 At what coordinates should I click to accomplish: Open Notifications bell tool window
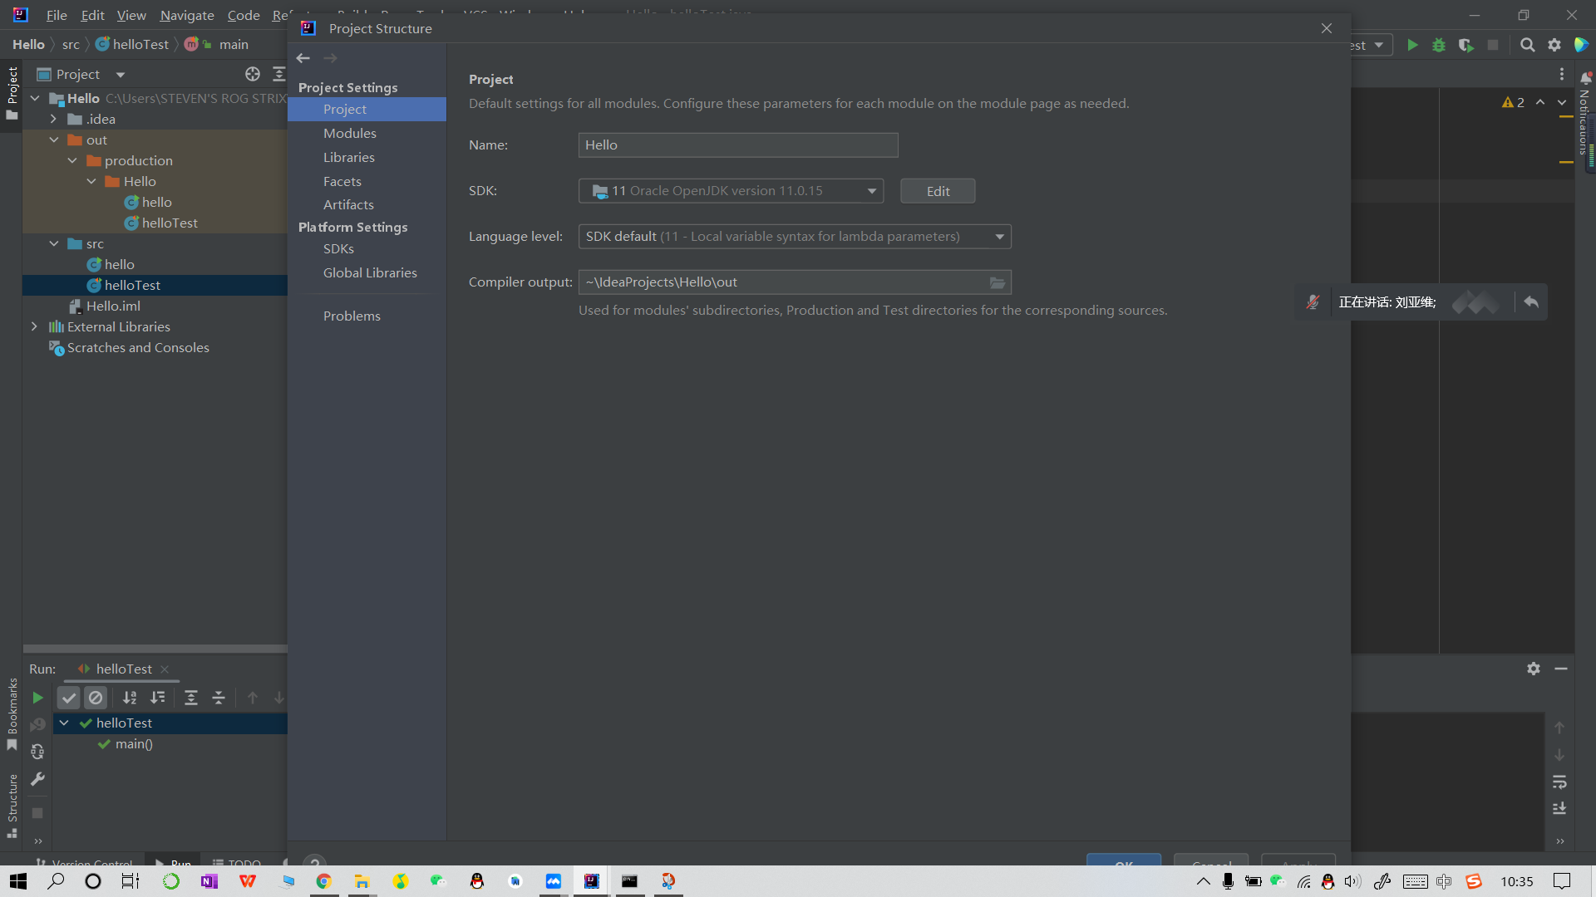point(1585,77)
